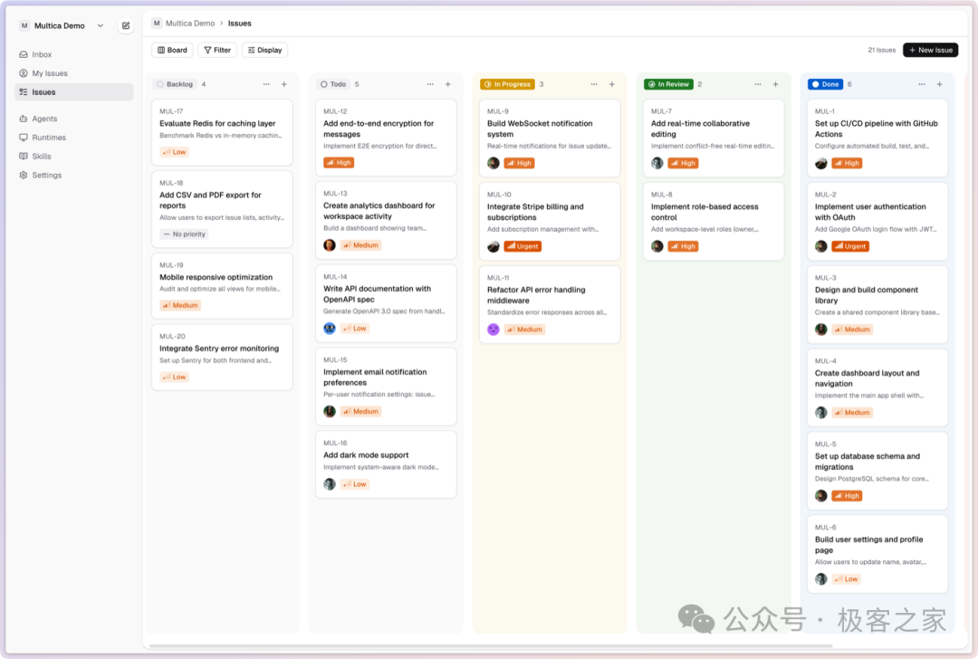
Task: Add an issue to Backlog column
Action: click(283, 84)
